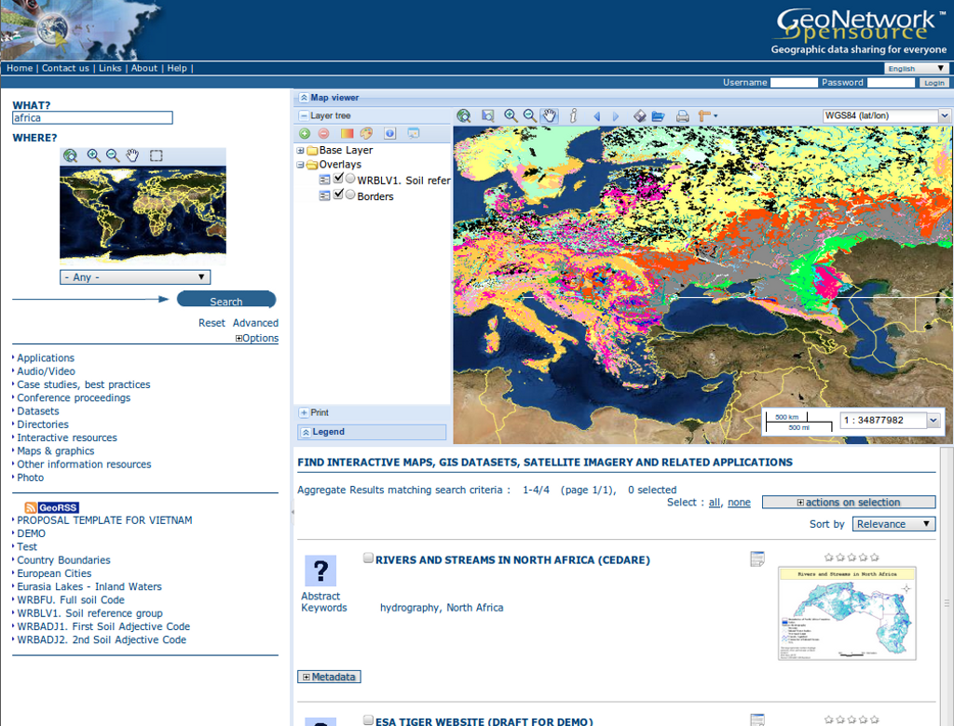
Task: Click the green add layer icon
Action: pyautogui.click(x=305, y=134)
